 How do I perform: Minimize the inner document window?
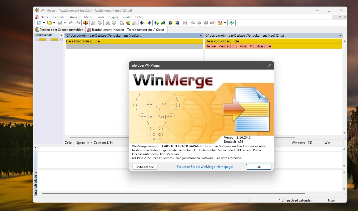tap(335, 17)
